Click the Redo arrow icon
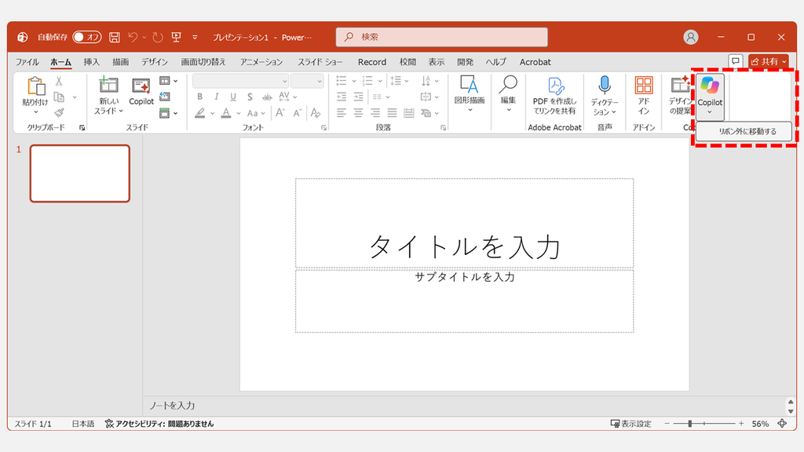 [158, 37]
